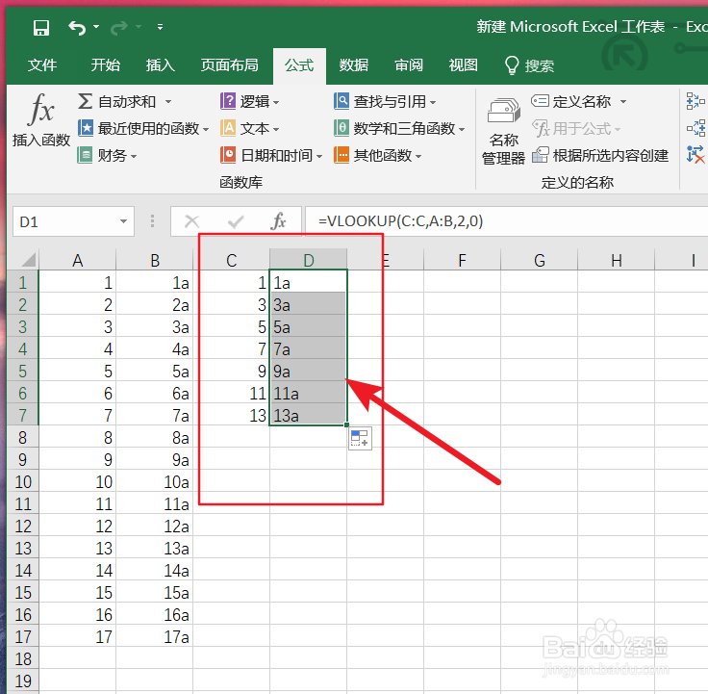Select row 1 header

click(22, 282)
